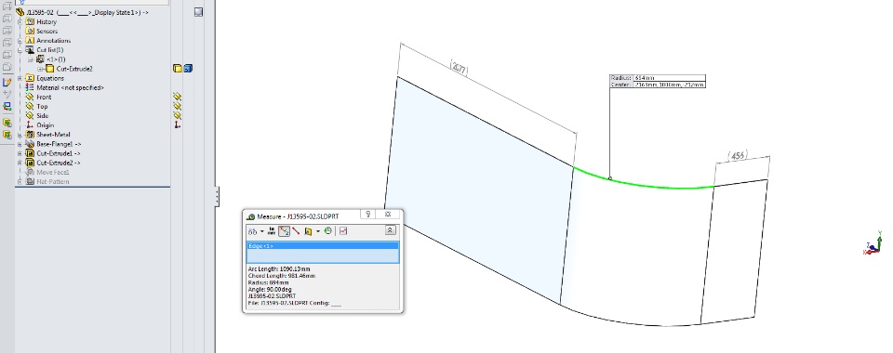Image resolution: width=893 pixels, height=353 pixels.
Task: Expand the History folder node
Action: click(20, 21)
